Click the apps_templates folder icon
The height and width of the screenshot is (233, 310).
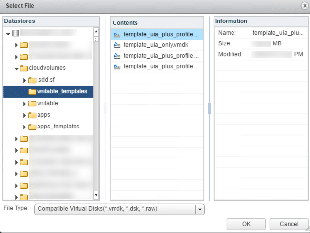33,127
